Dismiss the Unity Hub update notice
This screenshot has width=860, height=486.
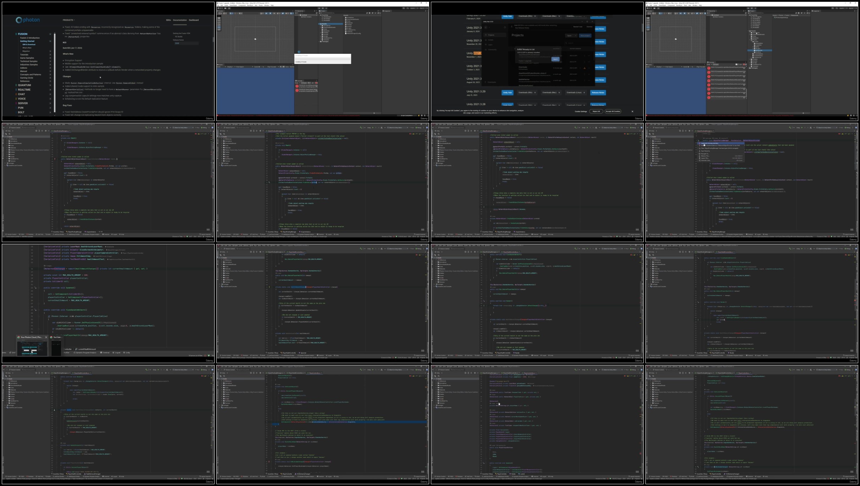(x=589, y=27)
